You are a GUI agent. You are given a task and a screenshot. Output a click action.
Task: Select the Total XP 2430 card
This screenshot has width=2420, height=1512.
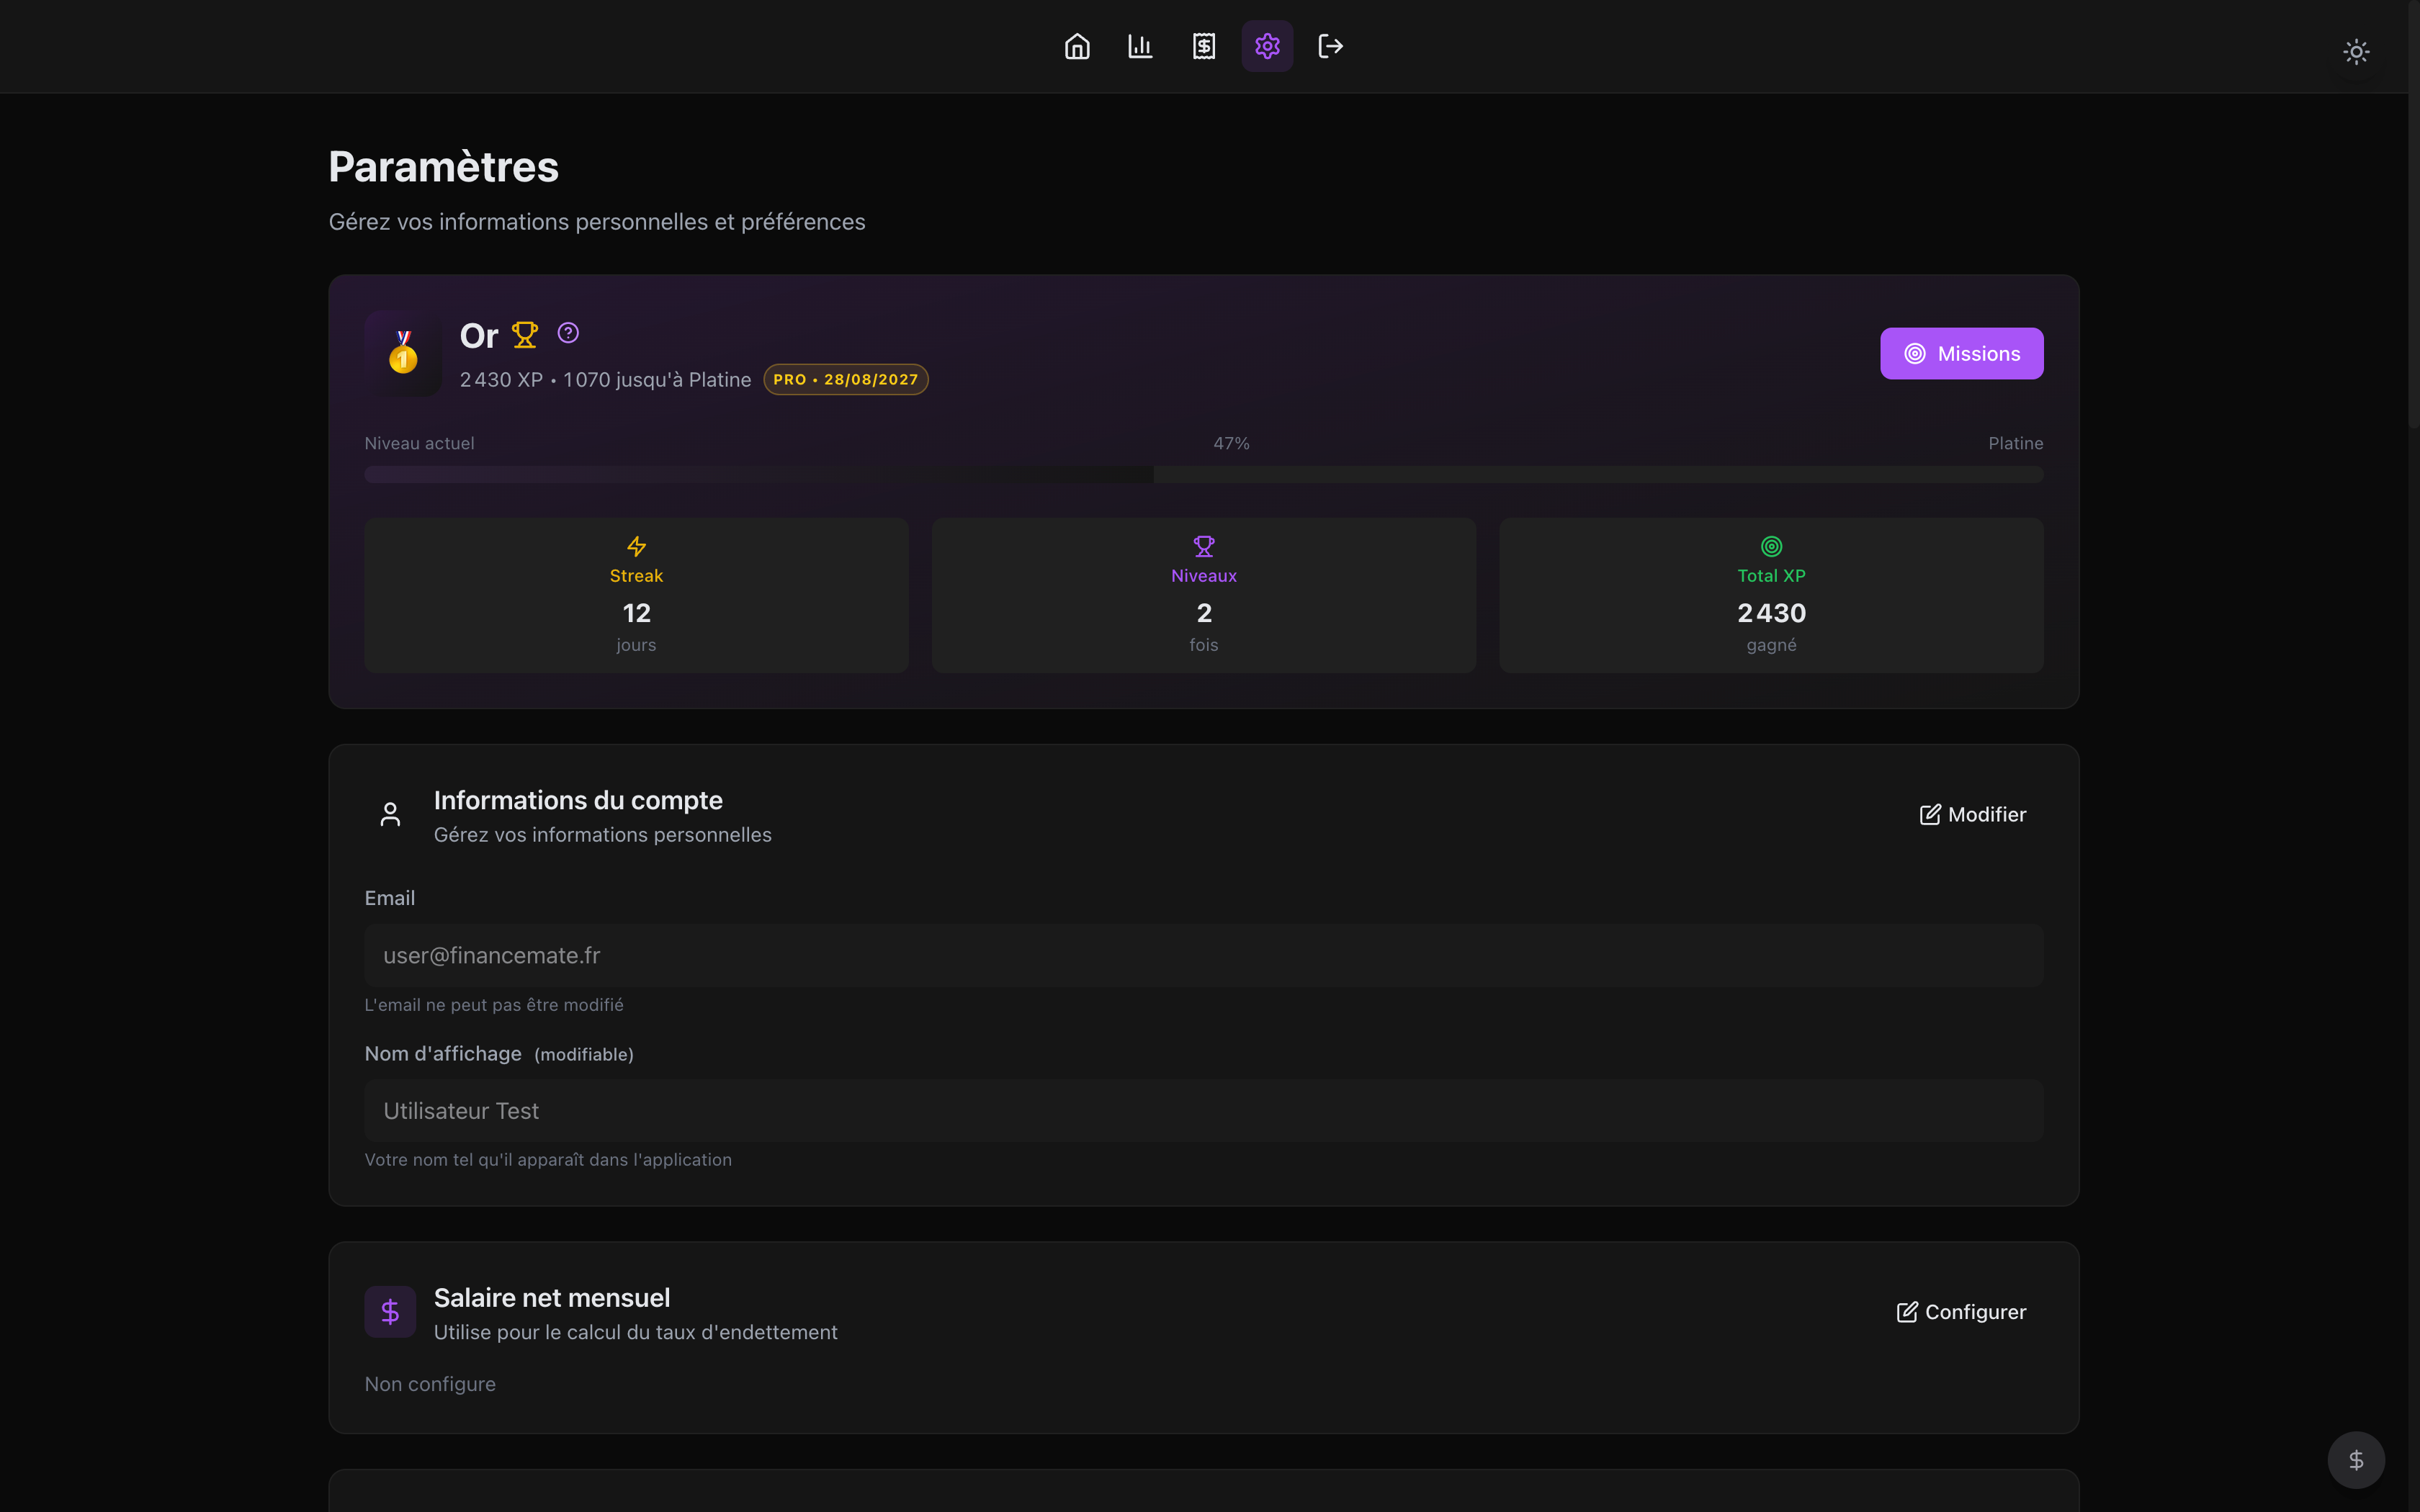click(1771, 595)
